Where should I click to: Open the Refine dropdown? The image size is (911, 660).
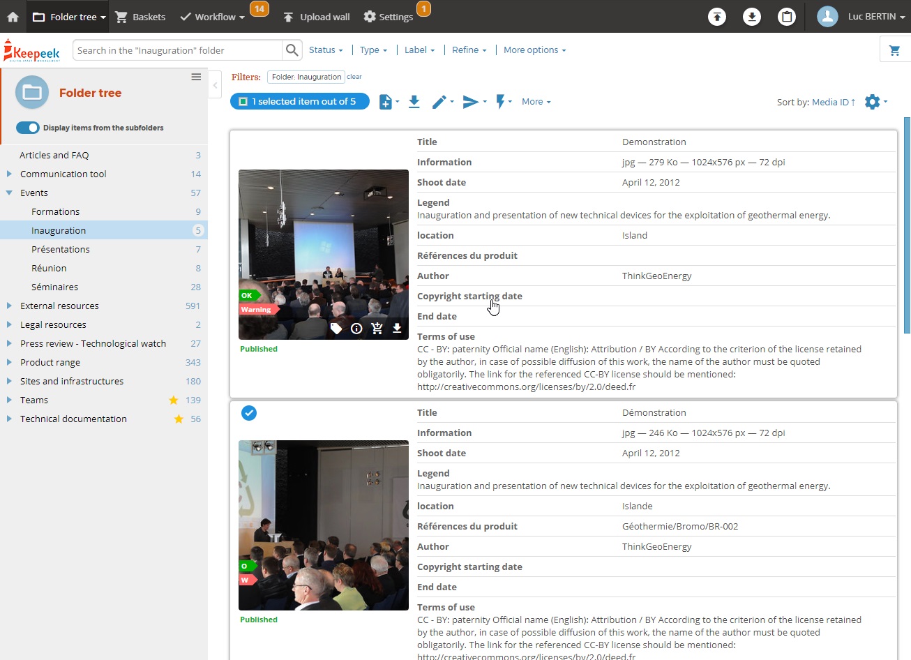tap(469, 50)
